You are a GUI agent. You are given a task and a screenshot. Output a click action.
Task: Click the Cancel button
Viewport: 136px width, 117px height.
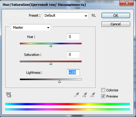point(116,24)
